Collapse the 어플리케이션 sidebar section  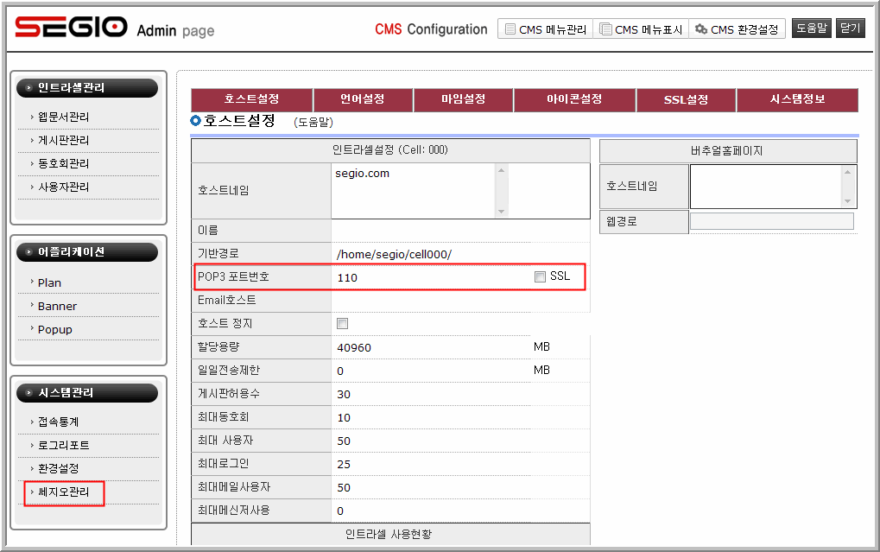(x=87, y=252)
